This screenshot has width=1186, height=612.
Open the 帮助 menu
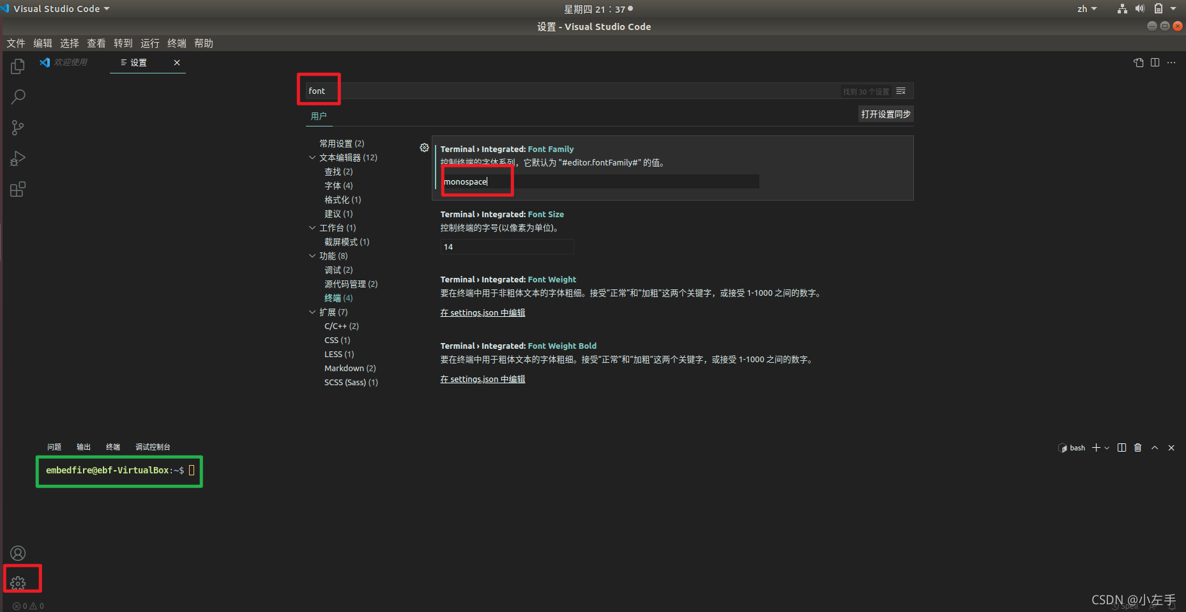click(204, 43)
